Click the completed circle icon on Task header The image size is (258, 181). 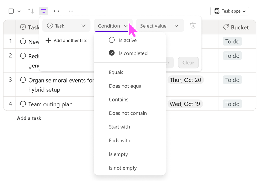pyautogui.click(x=23, y=27)
